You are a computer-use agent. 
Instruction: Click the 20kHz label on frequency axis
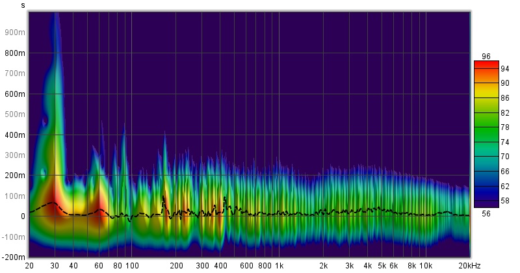468,266
